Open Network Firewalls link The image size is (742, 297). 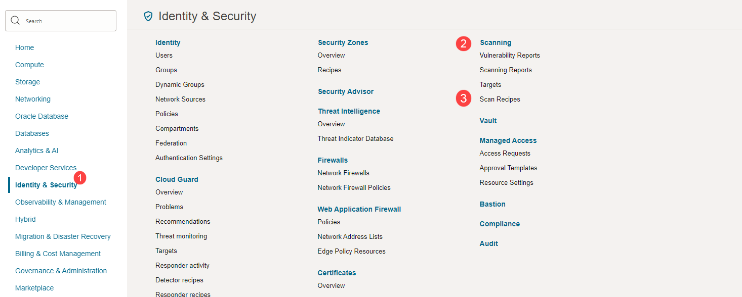click(x=344, y=173)
